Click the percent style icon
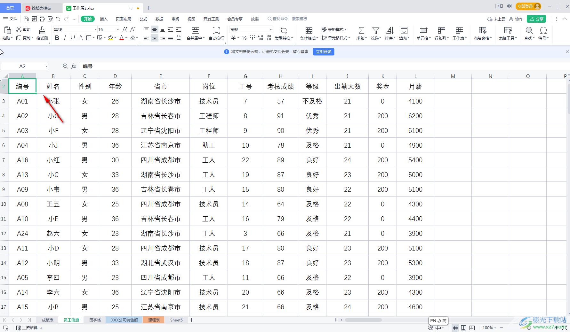The width and height of the screenshot is (570, 332). (245, 38)
